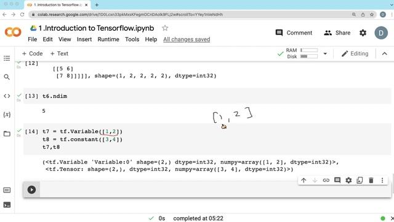The width and height of the screenshot is (394, 222).
Task: Go forward in browser history
Action: 14,15
